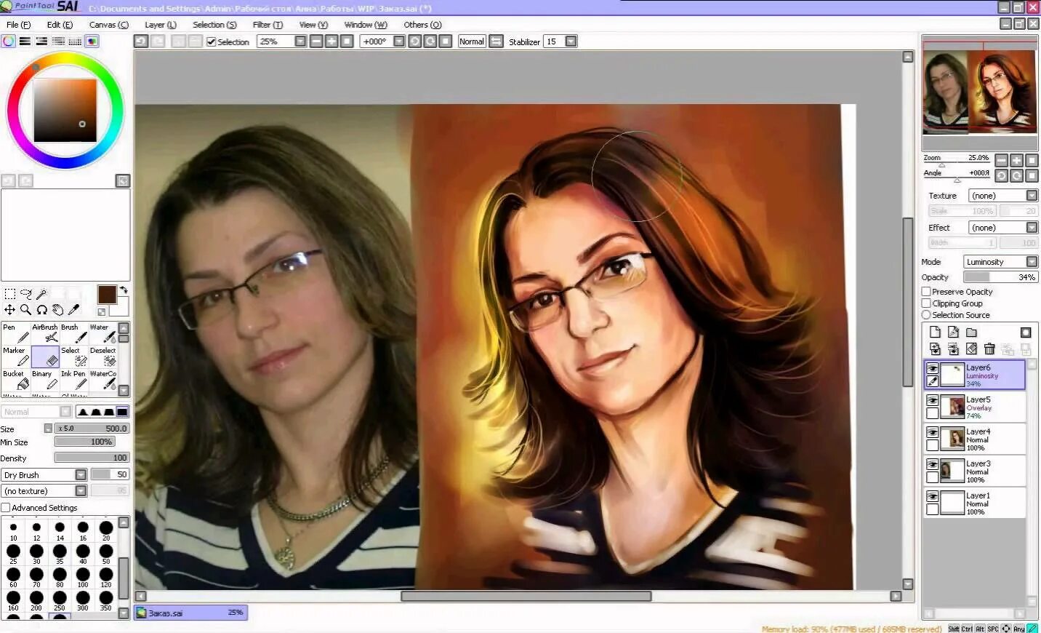The width and height of the screenshot is (1041, 633).
Task: Choose the Ink Pen tool
Action: [x=74, y=380]
